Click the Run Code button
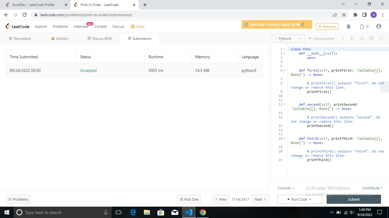The width and height of the screenshot is (389, 218). (300, 199)
